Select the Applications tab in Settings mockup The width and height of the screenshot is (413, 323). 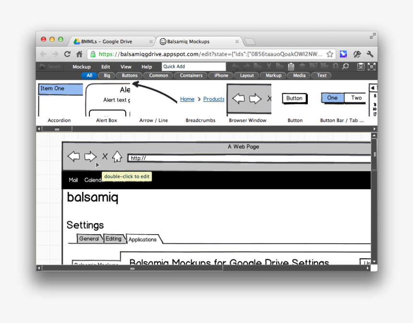coord(143,239)
